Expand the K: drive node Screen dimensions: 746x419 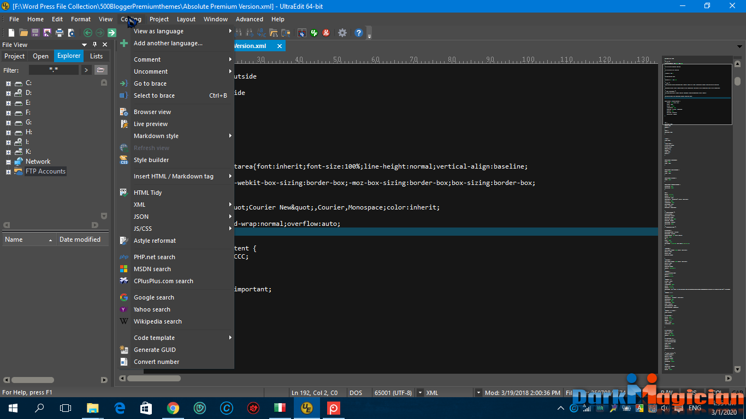pos(8,152)
